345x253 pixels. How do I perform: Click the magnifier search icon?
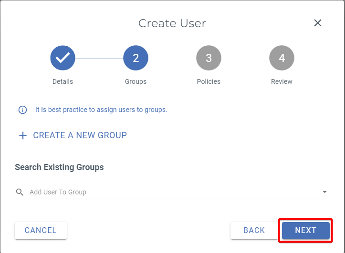point(20,192)
